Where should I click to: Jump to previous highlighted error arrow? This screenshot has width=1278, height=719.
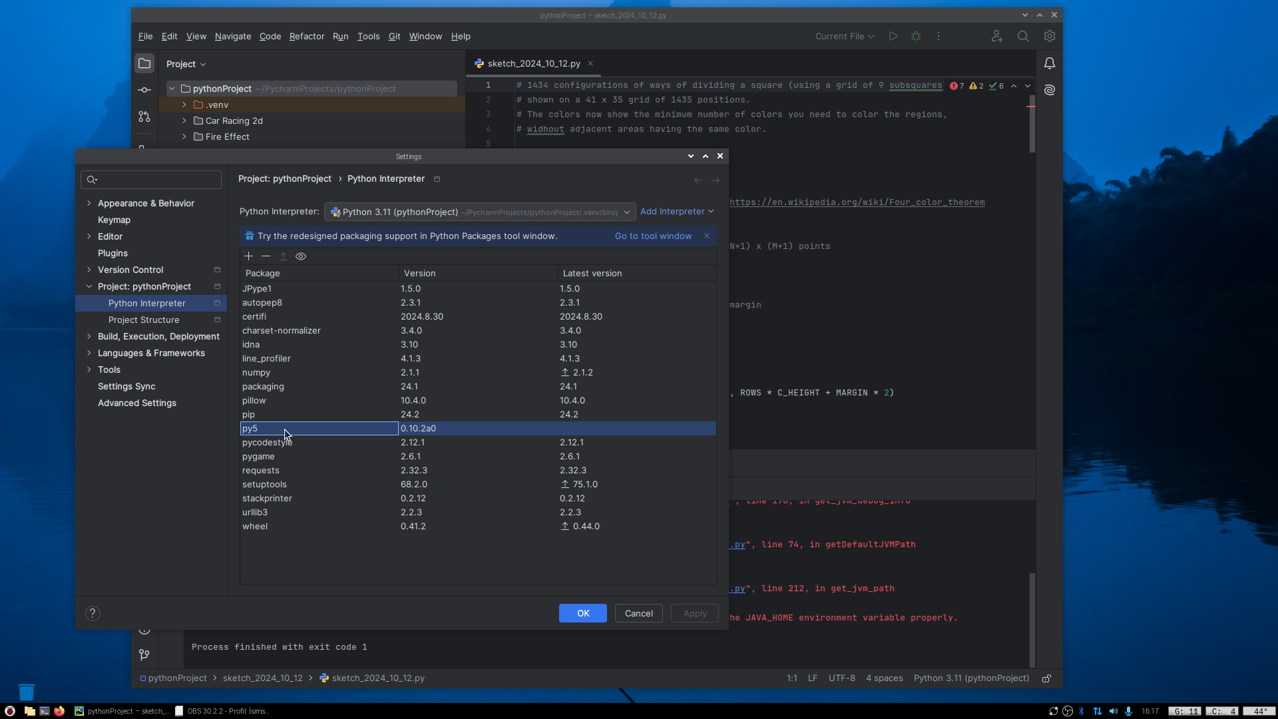point(1014,86)
